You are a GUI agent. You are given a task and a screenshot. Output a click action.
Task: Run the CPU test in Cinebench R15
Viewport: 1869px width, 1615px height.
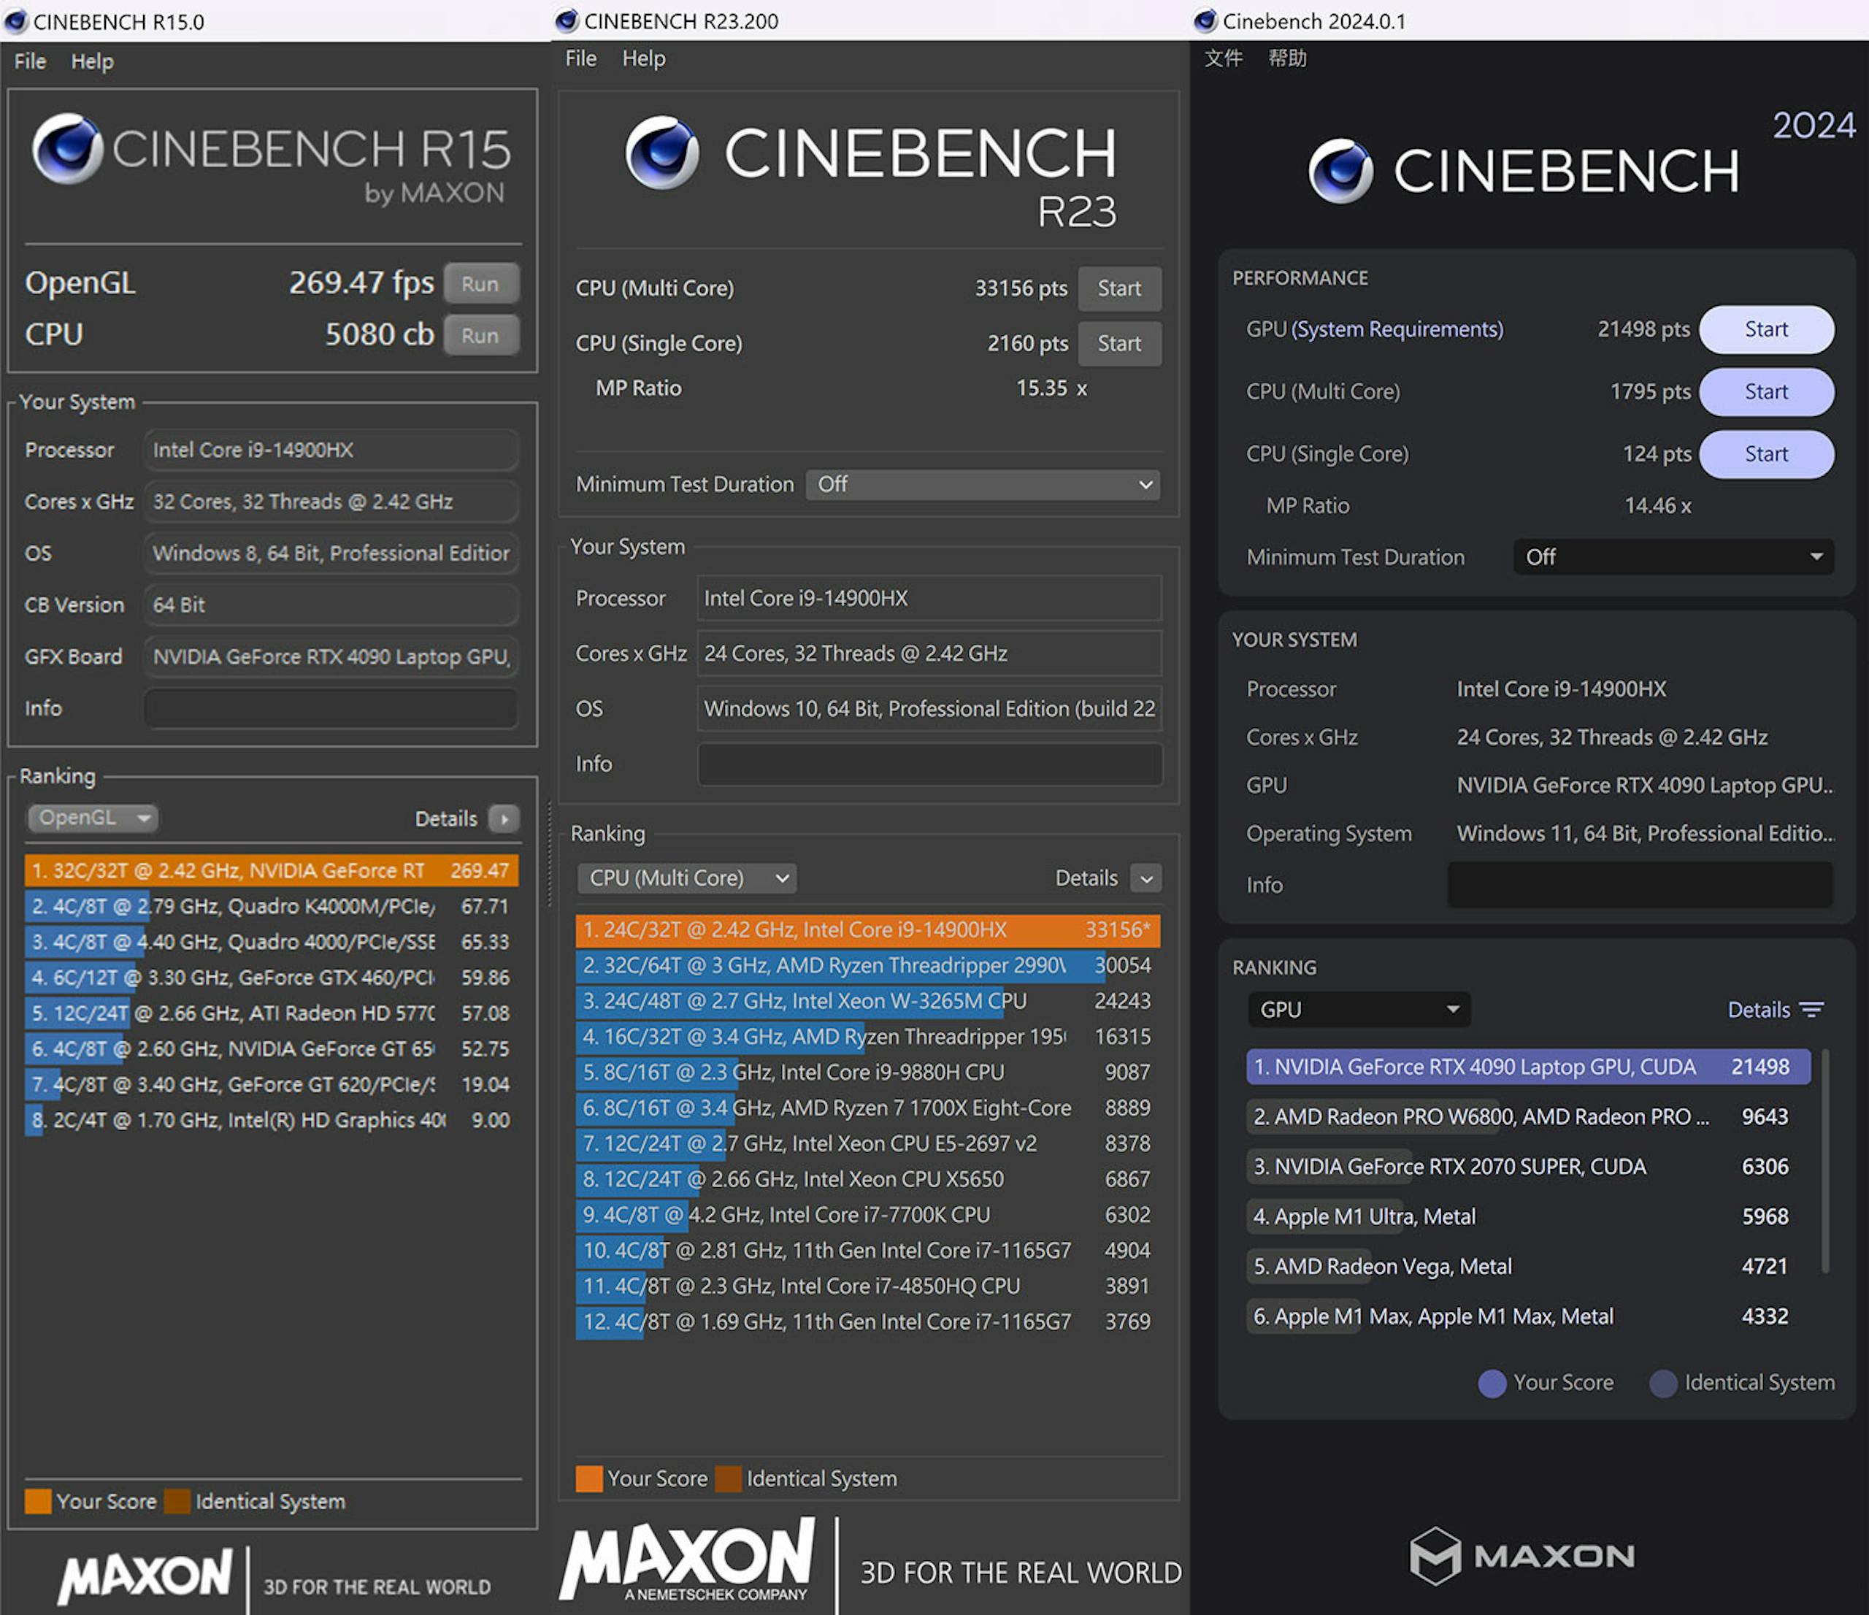point(481,336)
